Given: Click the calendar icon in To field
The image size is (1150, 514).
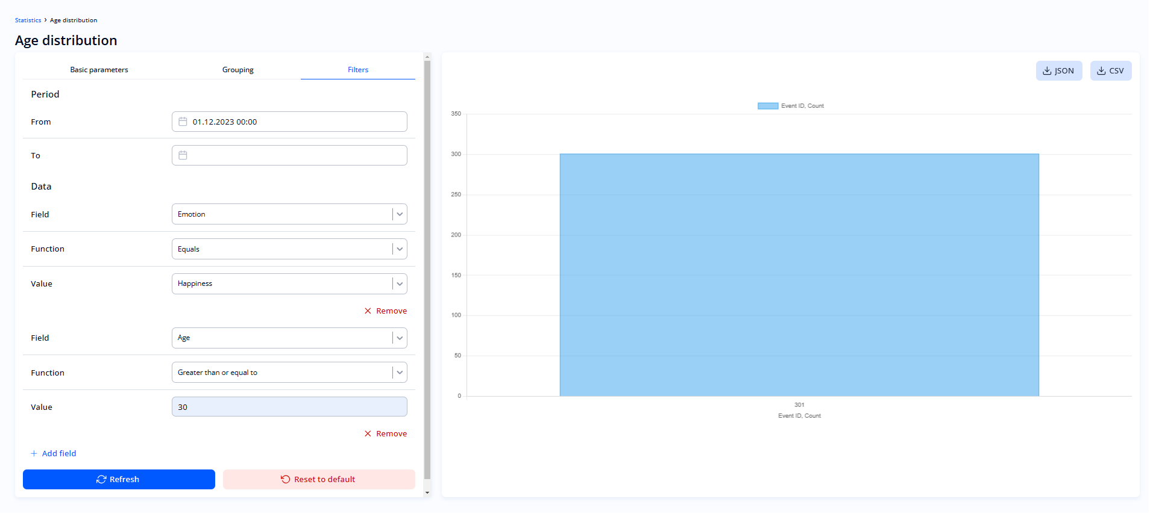Looking at the screenshot, I should point(183,155).
